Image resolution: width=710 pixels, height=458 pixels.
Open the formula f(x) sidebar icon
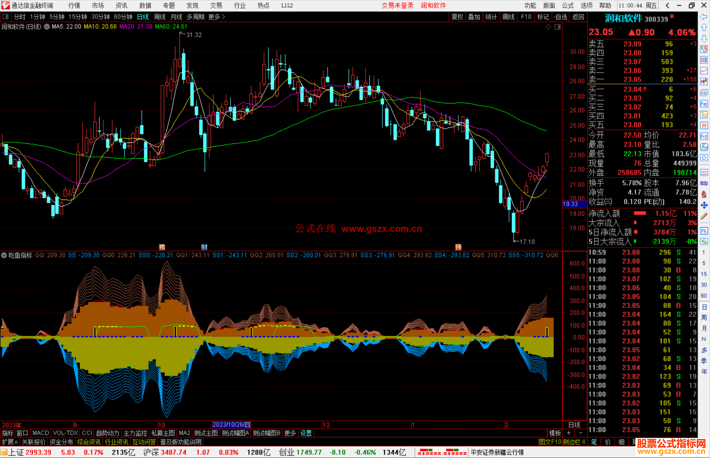(x=704, y=147)
